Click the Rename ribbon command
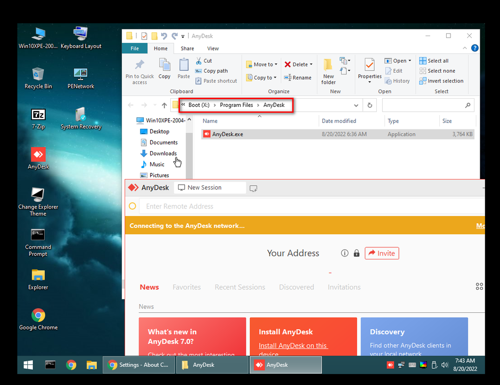Image resolution: width=500 pixels, height=385 pixels. [298, 77]
